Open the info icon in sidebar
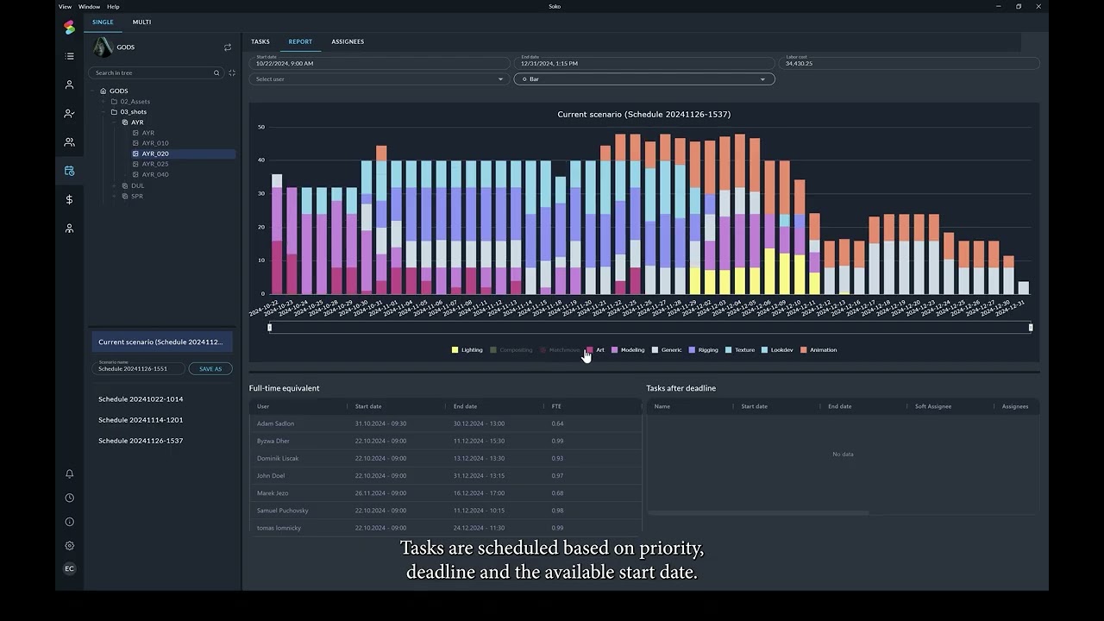The image size is (1104, 621). click(x=70, y=522)
